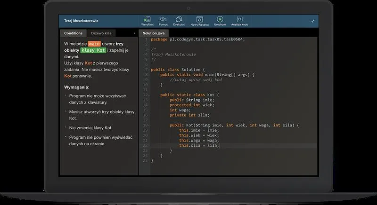
Task: Switch to the Conditions tab
Action: [x=73, y=33]
